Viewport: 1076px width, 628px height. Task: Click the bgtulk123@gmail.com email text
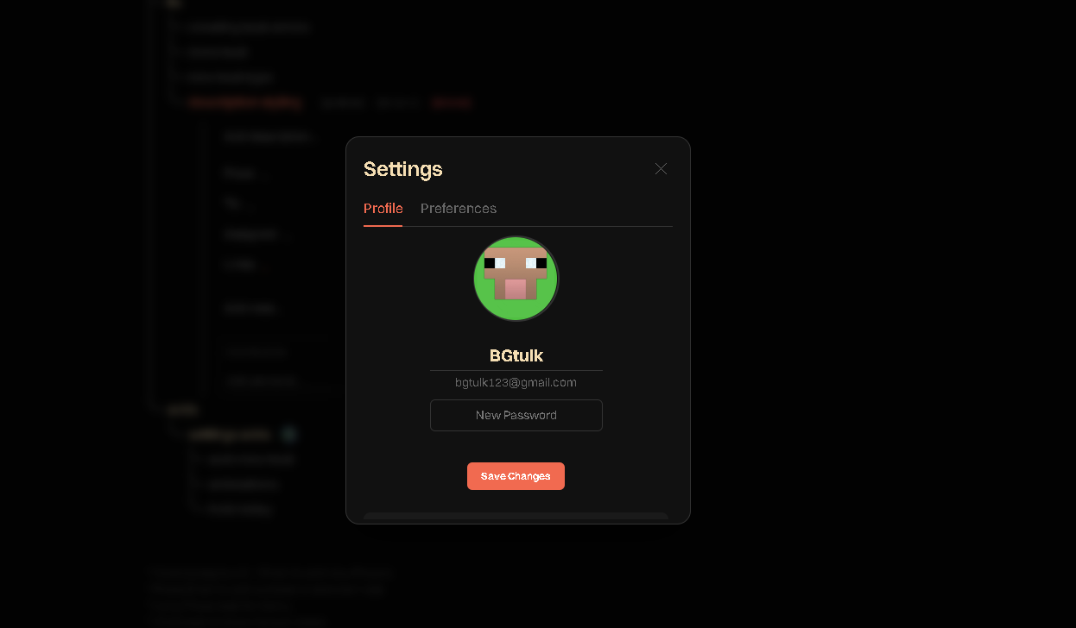(516, 382)
